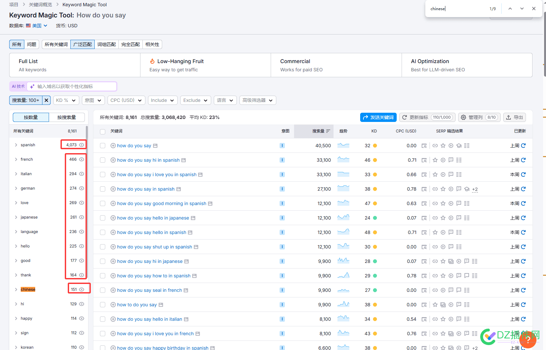Screen dimensions: 546x350
Task: Click the flame icon on Low-Hanging Fruit
Action: [152, 61]
